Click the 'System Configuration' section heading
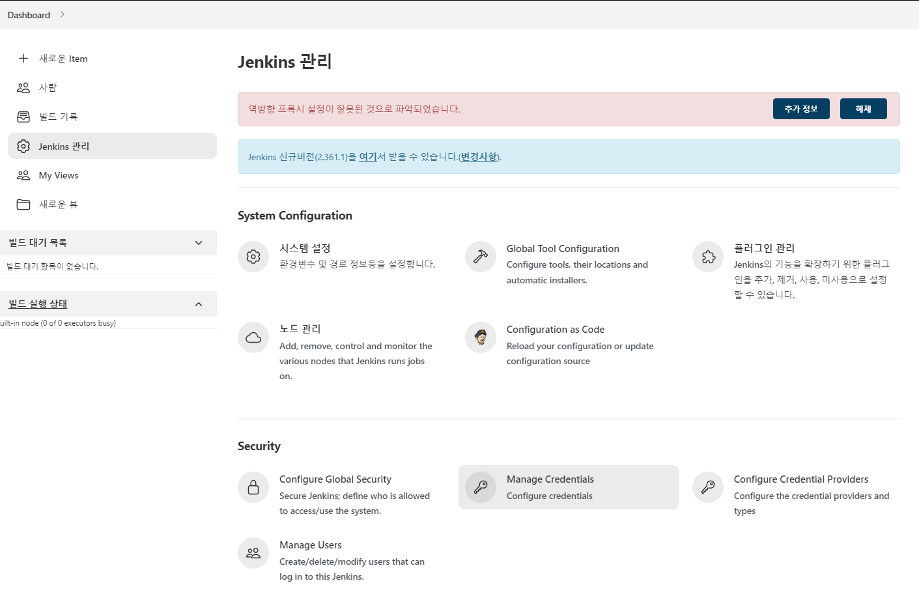919x596 pixels. coord(295,216)
